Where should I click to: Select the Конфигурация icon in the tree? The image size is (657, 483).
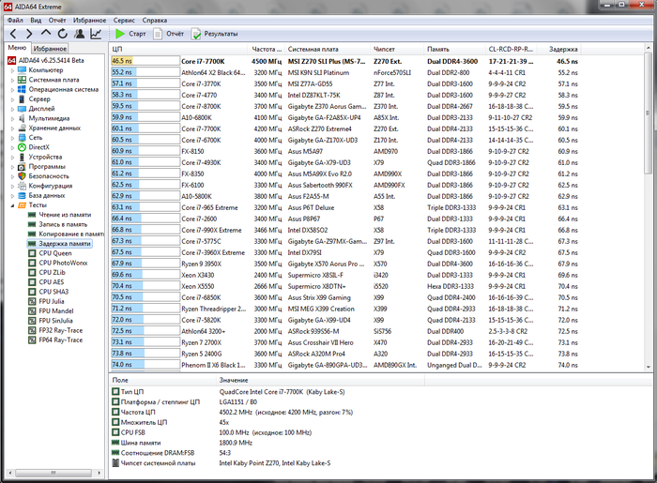(22, 186)
